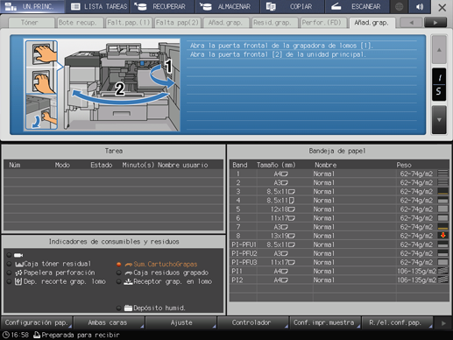Select the RECUPERAR mode button
The height and width of the screenshot is (340, 453).
tap(162, 6)
